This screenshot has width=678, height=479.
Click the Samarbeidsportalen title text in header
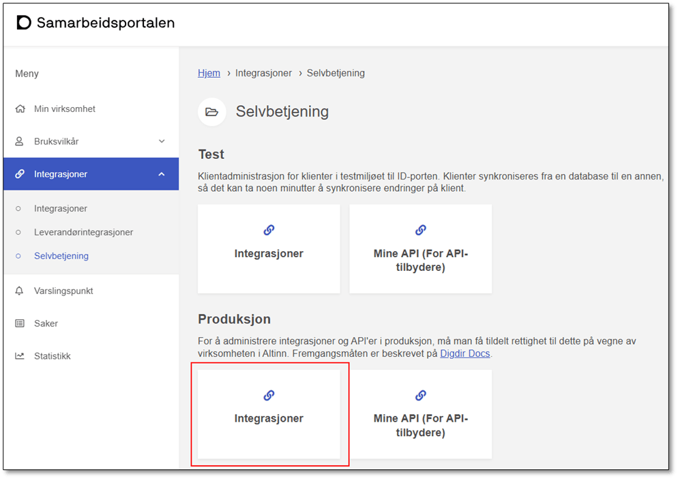click(106, 23)
